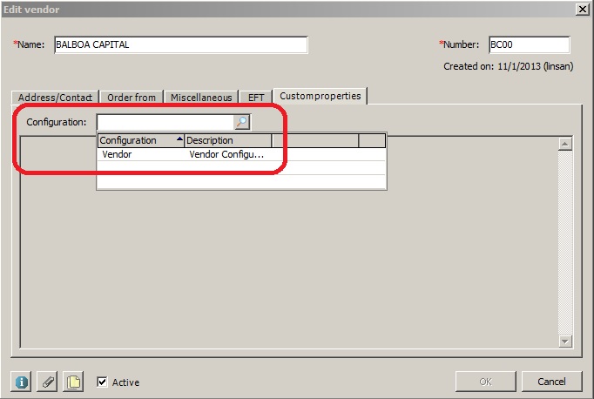Click the OK button

point(486,382)
